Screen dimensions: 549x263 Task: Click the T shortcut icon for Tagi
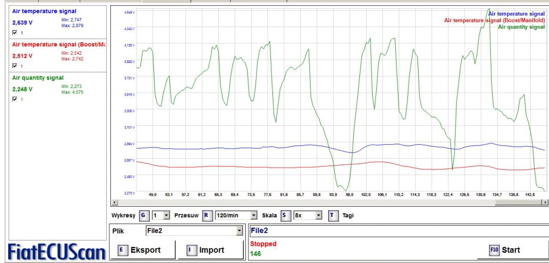coord(333,215)
